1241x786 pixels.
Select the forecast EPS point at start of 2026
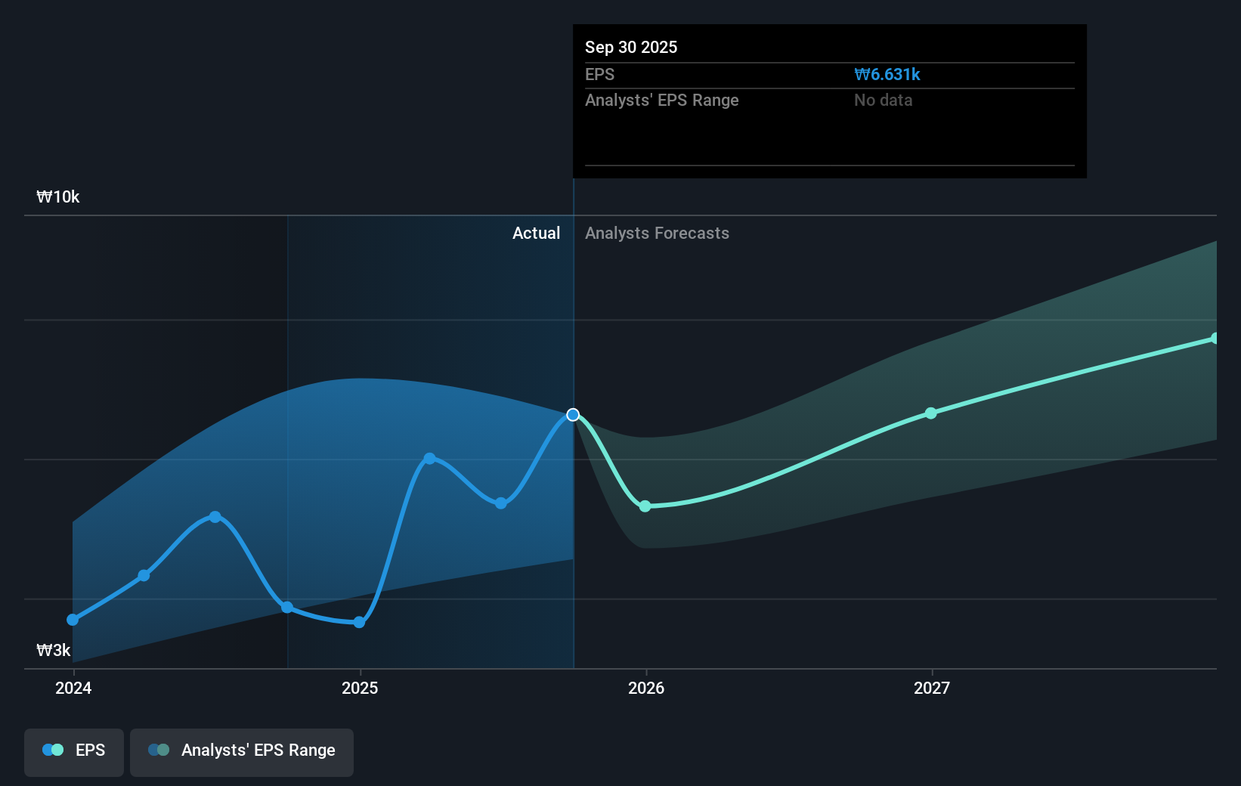pos(645,506)
